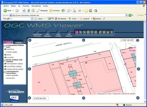Toggle the Topography (Grid) layer icon
This screenshot has height=107, width=147.
click(x=5, y=64)
